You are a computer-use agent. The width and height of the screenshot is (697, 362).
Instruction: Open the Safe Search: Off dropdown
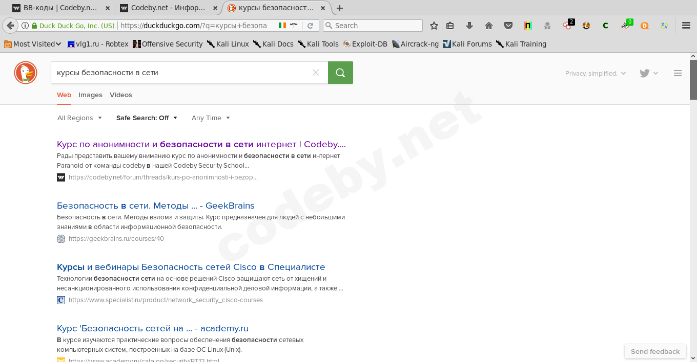pyautogui.click(x=147, y=118)
